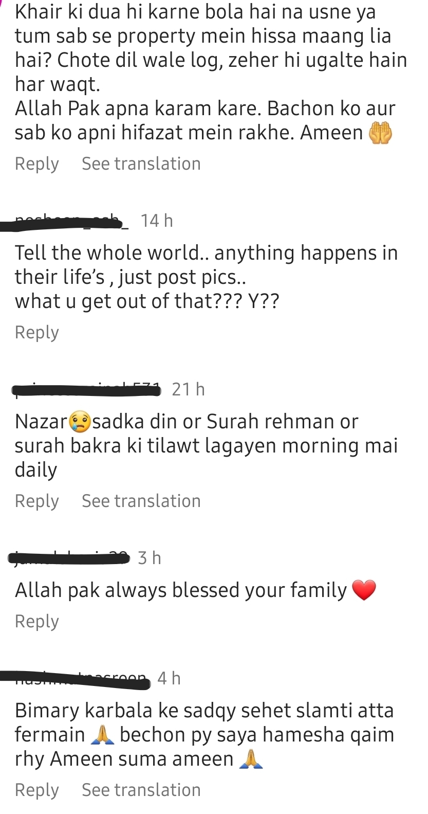428x814 pixels.
Task: Tap the 14 h timestamp
Action: pos(157,221)
